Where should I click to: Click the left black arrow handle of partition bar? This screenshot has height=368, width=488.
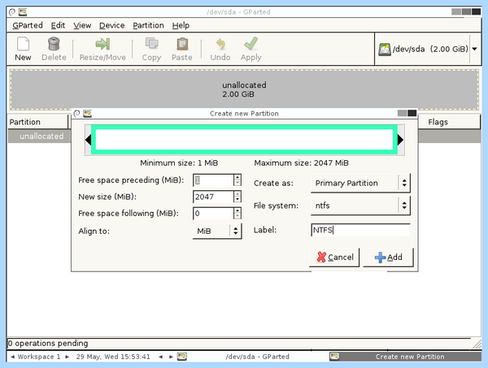[x=88, y=140]
